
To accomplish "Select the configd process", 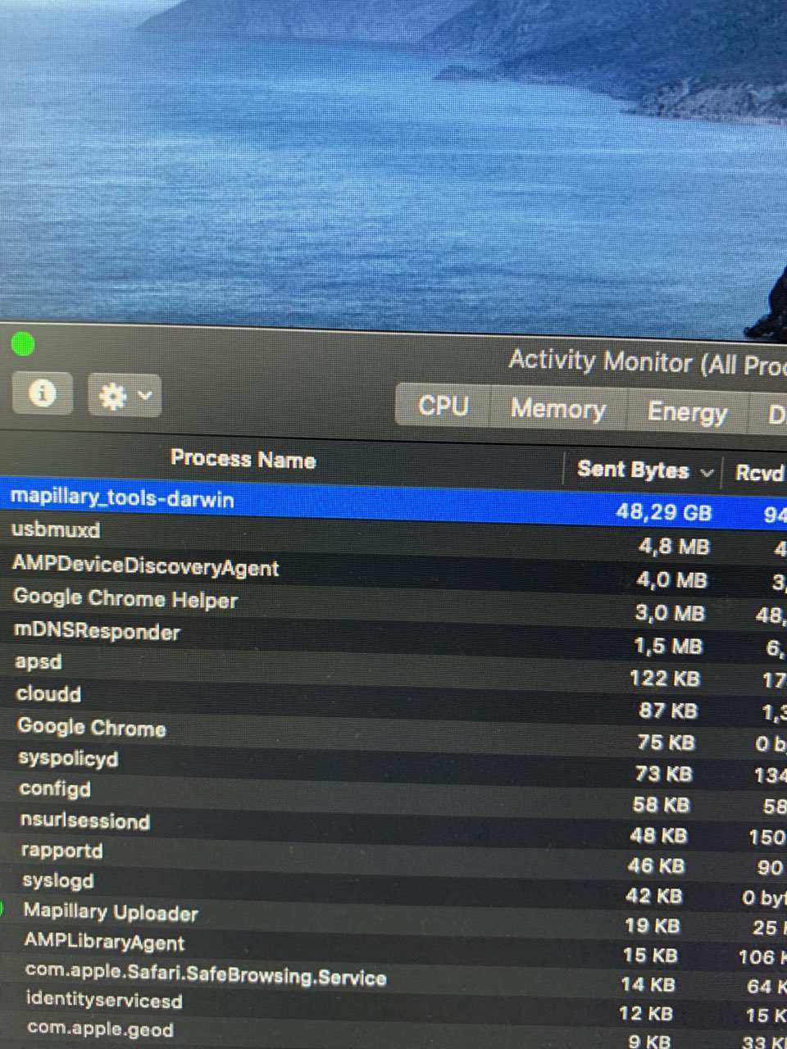I will 55,789.
